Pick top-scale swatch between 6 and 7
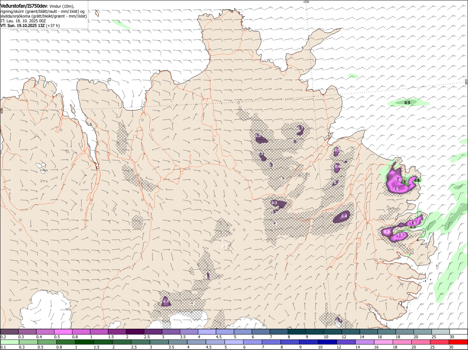This screenshot has height=350, width=468. pos(261,331)
